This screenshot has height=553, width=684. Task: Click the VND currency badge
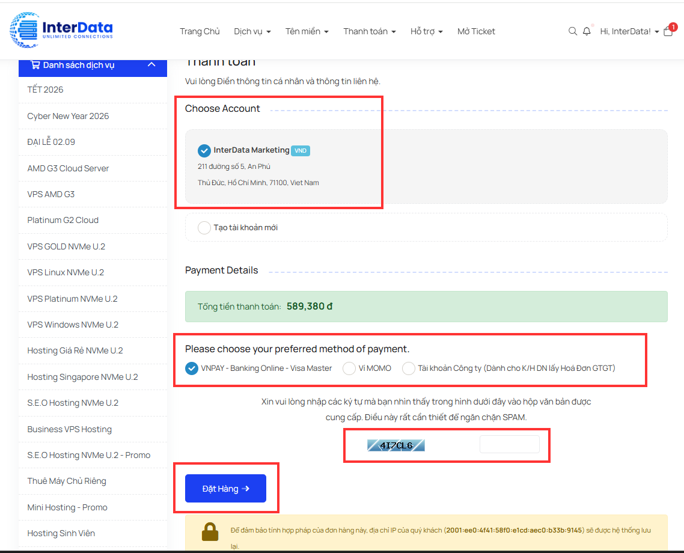300,150
